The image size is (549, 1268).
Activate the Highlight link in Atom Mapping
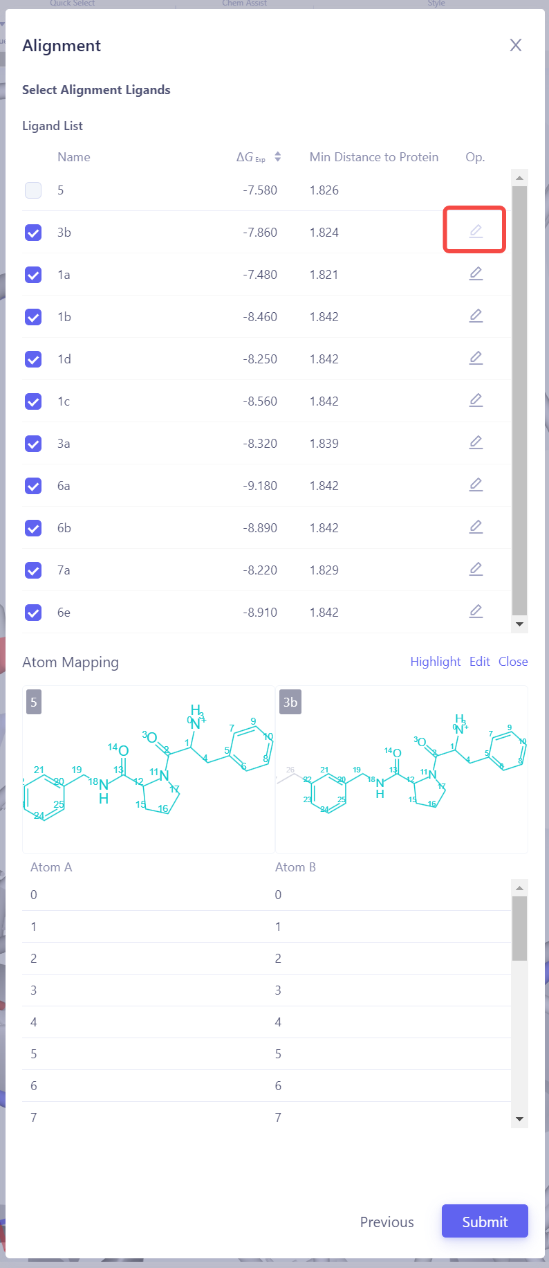[x=435, y=662]
